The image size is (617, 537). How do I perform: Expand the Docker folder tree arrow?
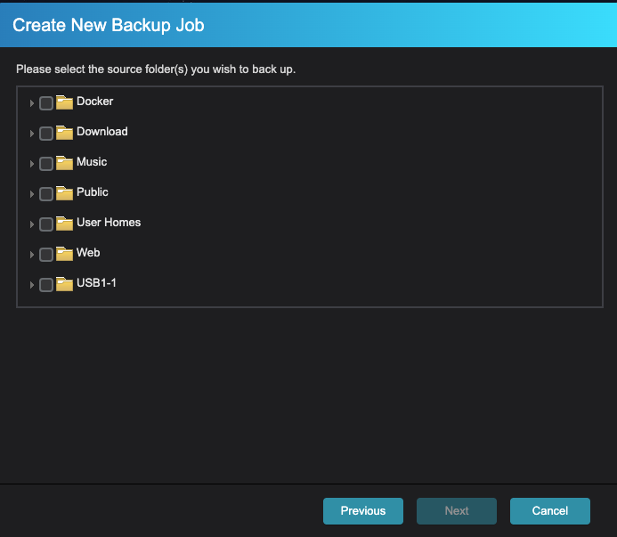point(32,103)
